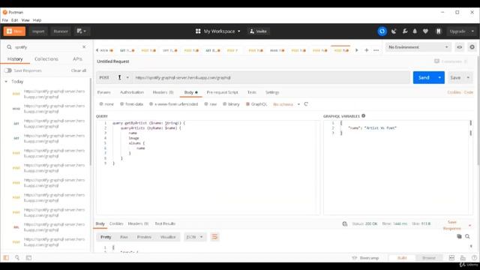Copy response body with the copy icon
480x270 pixels.
[x=459, y=236]
